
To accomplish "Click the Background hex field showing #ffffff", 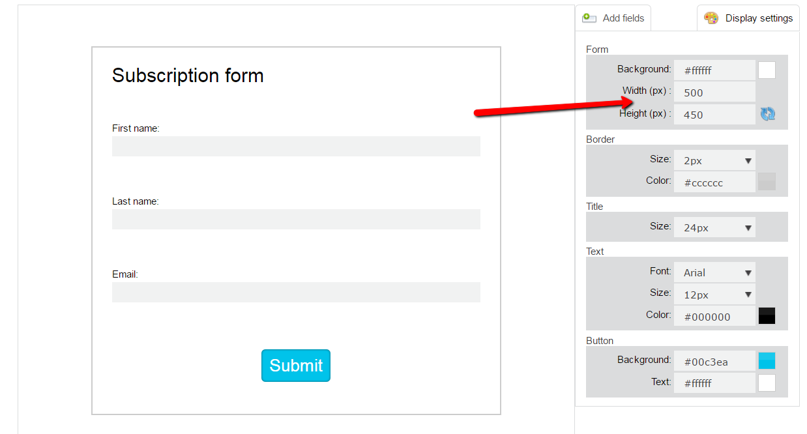I will (714, 69).
